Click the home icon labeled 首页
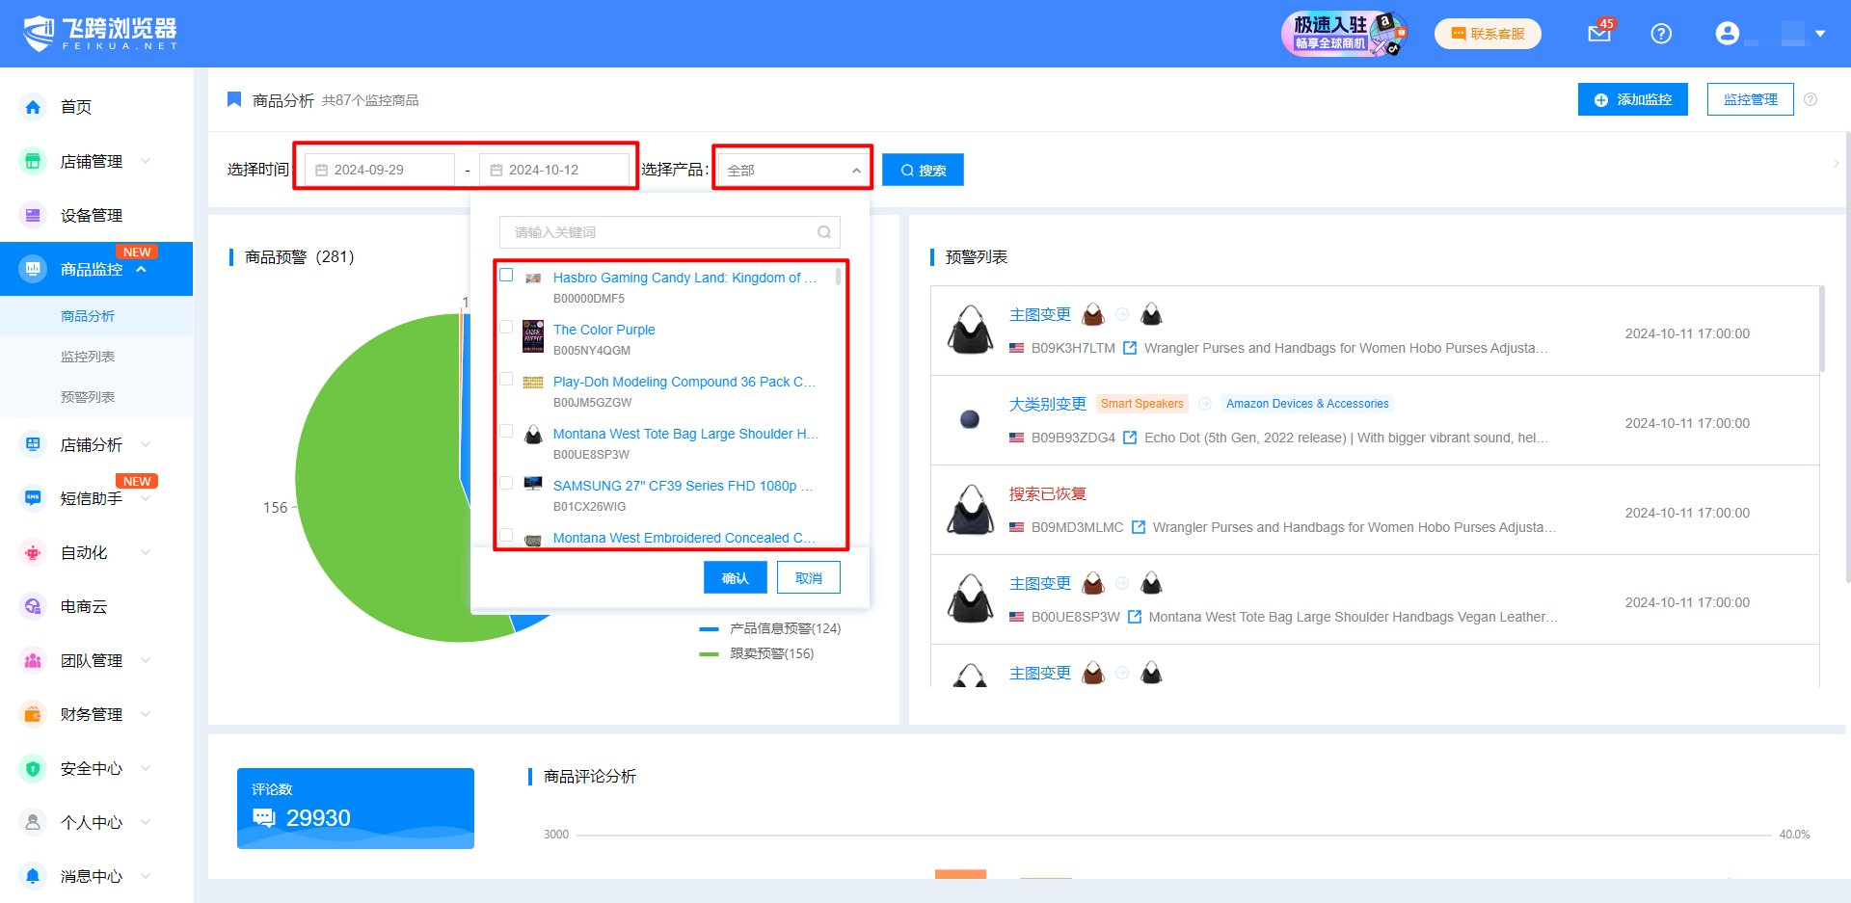The image size is (1851, 903). [34, 107]
